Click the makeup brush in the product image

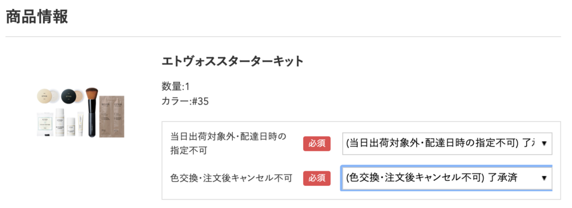[x=92, y=111]
